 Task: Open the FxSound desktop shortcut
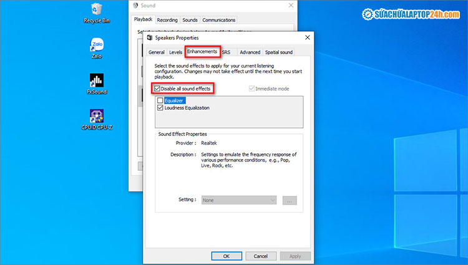pos(96,82)
